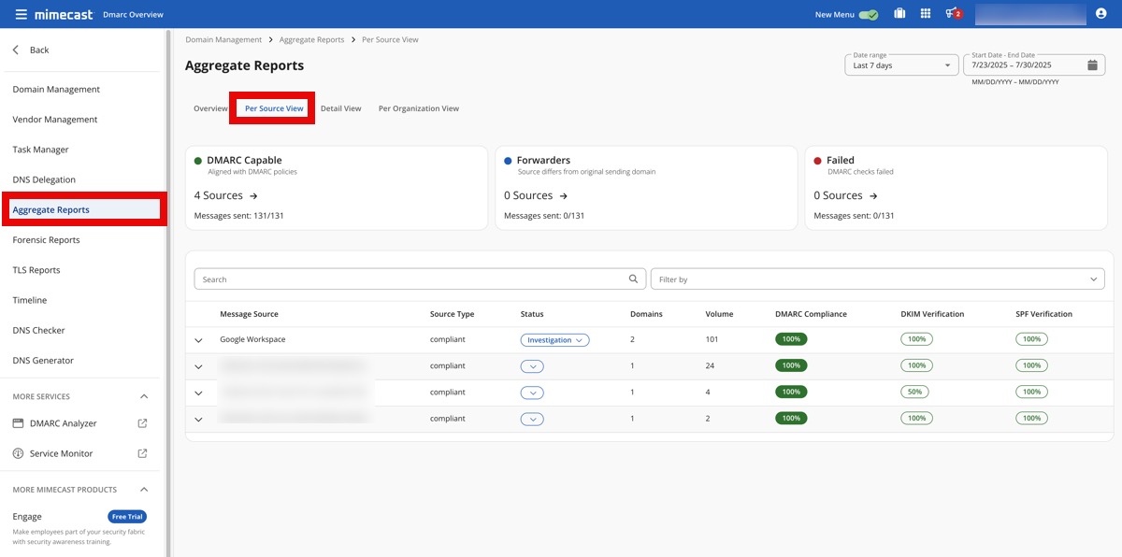Screen dimensions: 1122x557
Task: Click Google Workspace source name
Action: pyautogui.click(x=252, y=339)
